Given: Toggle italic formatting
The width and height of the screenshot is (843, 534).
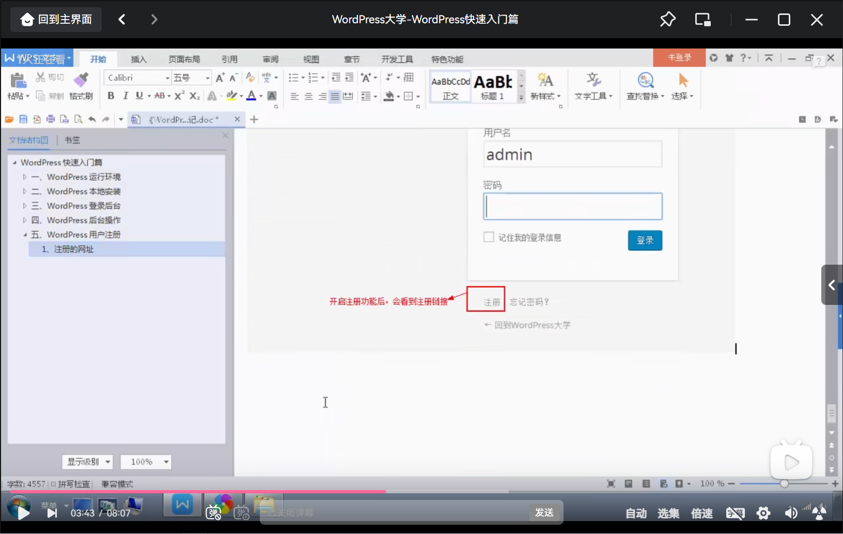Looking at the screenshot, I should click(x=125, y=95).
